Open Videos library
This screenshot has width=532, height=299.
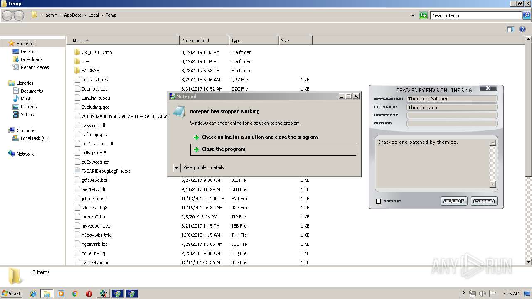pos(27,115)
